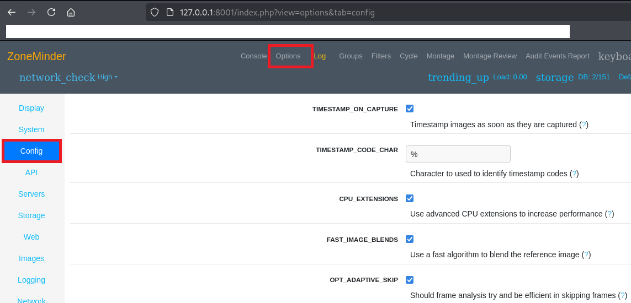
Task: Click the page info icon beside URL
Action: tap(170, 12)
